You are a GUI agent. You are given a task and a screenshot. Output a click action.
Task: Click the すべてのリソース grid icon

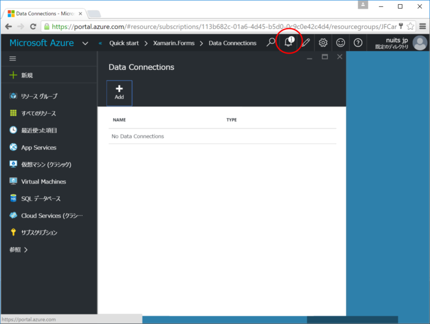(x=13, y=113)
